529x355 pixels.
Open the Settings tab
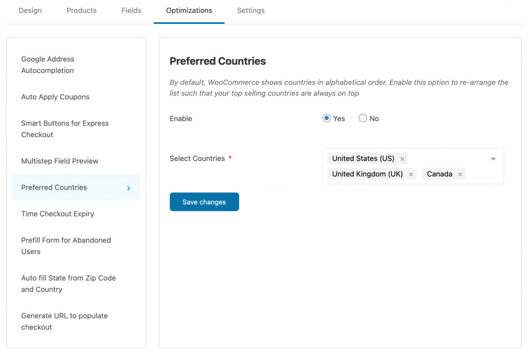[251, 10]
